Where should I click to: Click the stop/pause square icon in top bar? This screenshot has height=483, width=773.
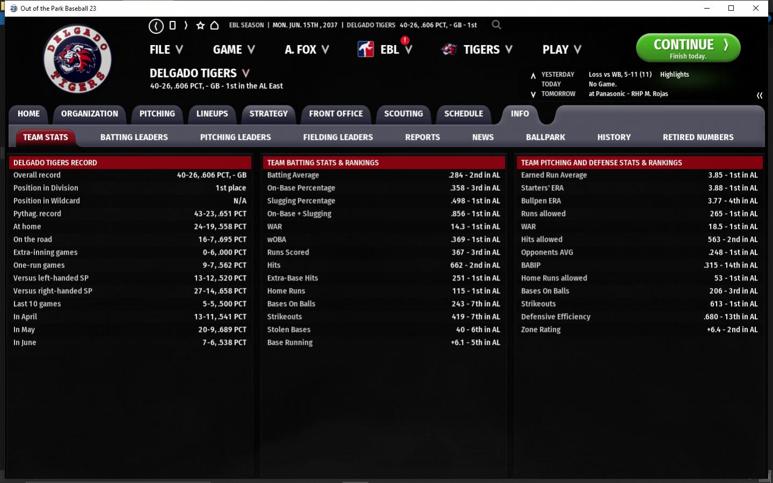(172, 25)
